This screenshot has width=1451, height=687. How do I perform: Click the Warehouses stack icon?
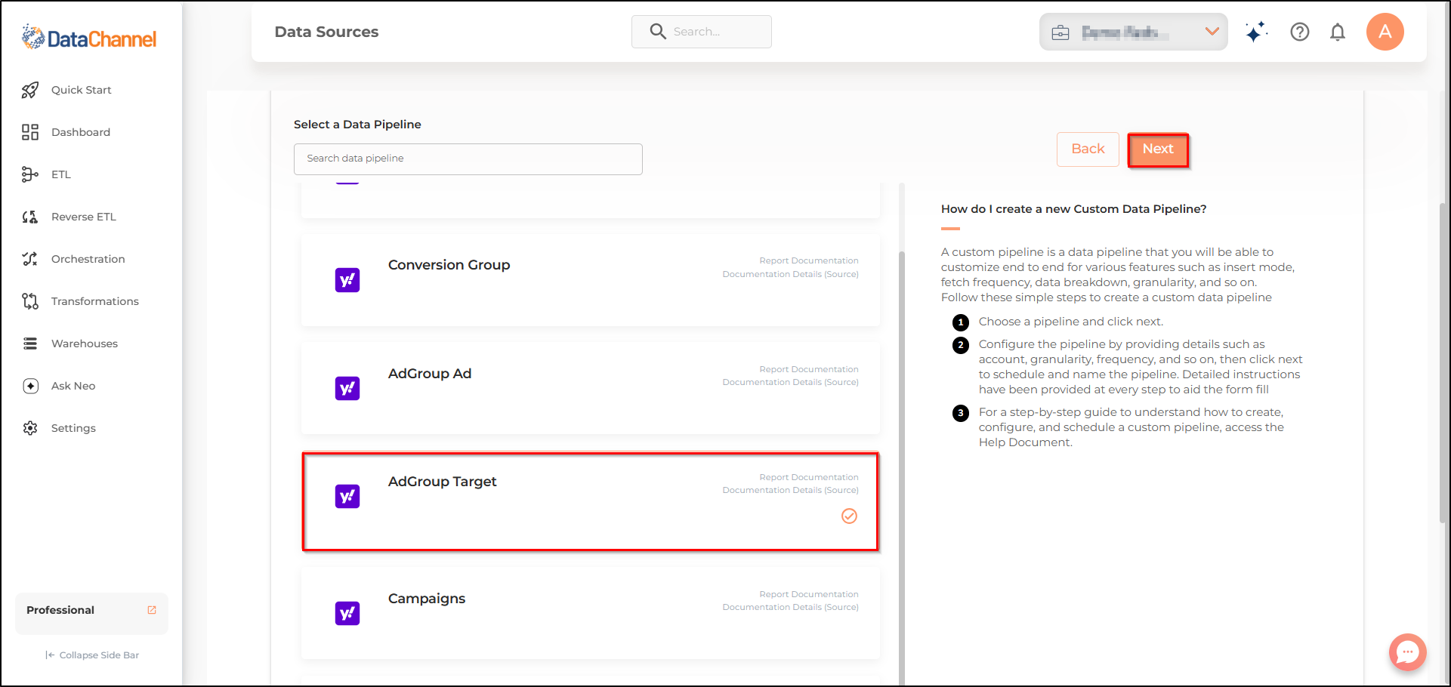point(30,343)
